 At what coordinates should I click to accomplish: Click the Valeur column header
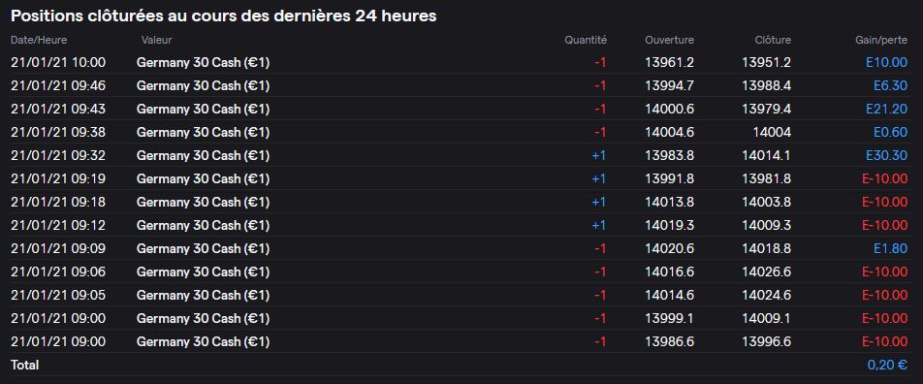(157, 40)
